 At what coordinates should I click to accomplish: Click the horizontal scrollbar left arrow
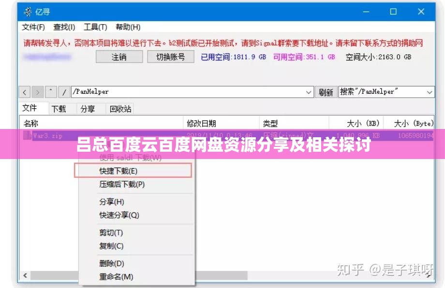pyautogui.click(x=25, y=275)
